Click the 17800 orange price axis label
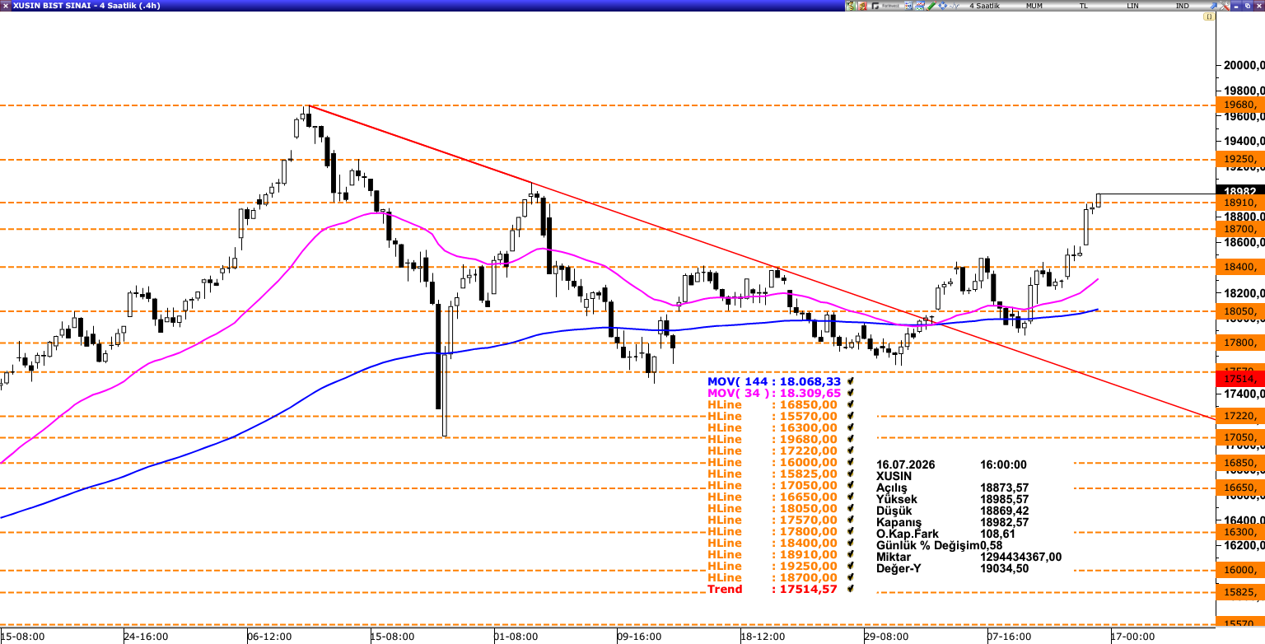Screen dimensions: 1265x644 [x=1240, y=343]
